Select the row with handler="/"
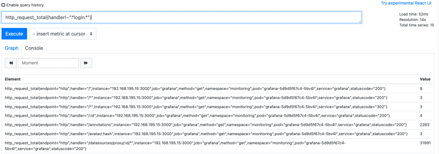The width and height of the screenshot is (439, 154). [217, 89]
